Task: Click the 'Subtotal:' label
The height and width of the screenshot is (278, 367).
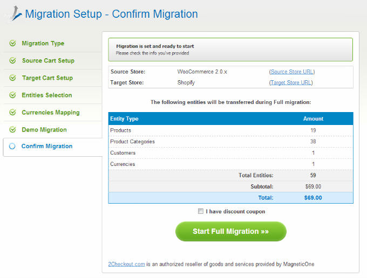Action: click(262, 186)
